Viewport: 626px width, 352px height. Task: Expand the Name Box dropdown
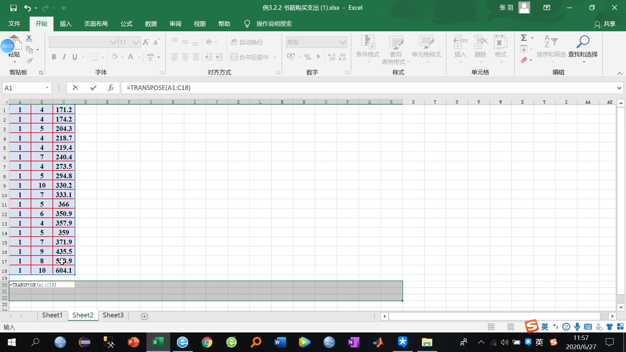tap(47, 88)
